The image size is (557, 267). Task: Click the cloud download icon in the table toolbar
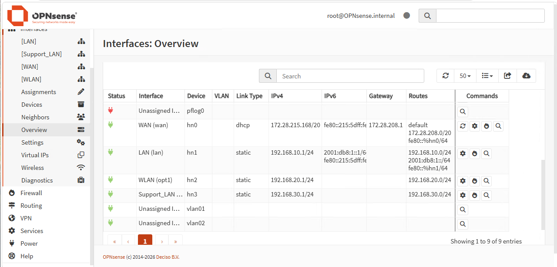(x=526, y=76)
